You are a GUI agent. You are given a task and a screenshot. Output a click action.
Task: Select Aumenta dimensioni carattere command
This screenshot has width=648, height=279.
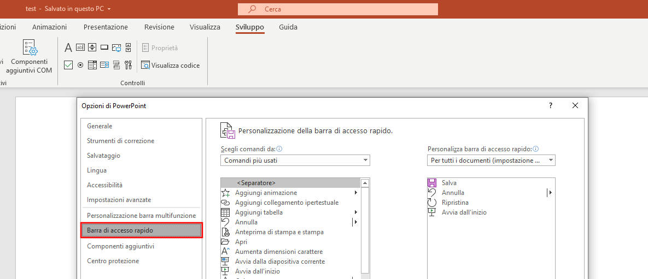[x=290, y=251]
